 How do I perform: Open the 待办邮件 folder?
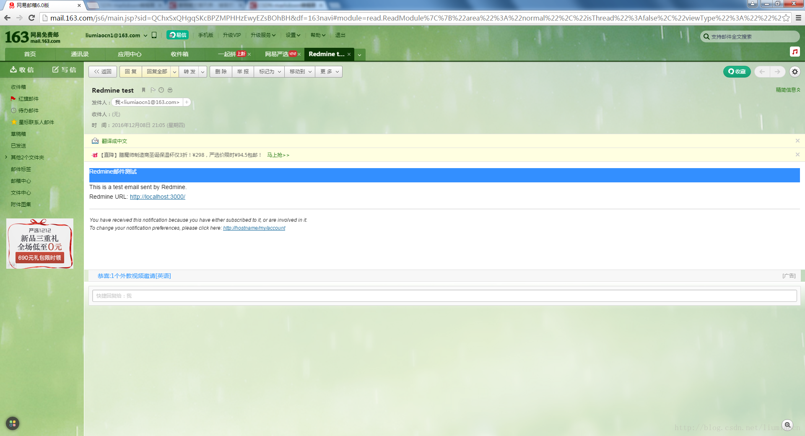[29, 111]
